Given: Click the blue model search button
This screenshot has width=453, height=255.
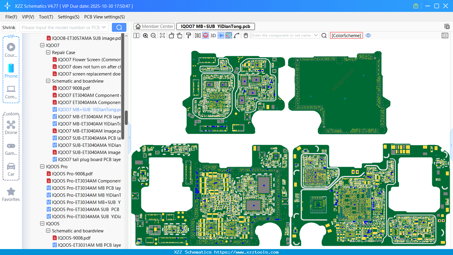Looking at the screenshot, I should tap(119, 27).
